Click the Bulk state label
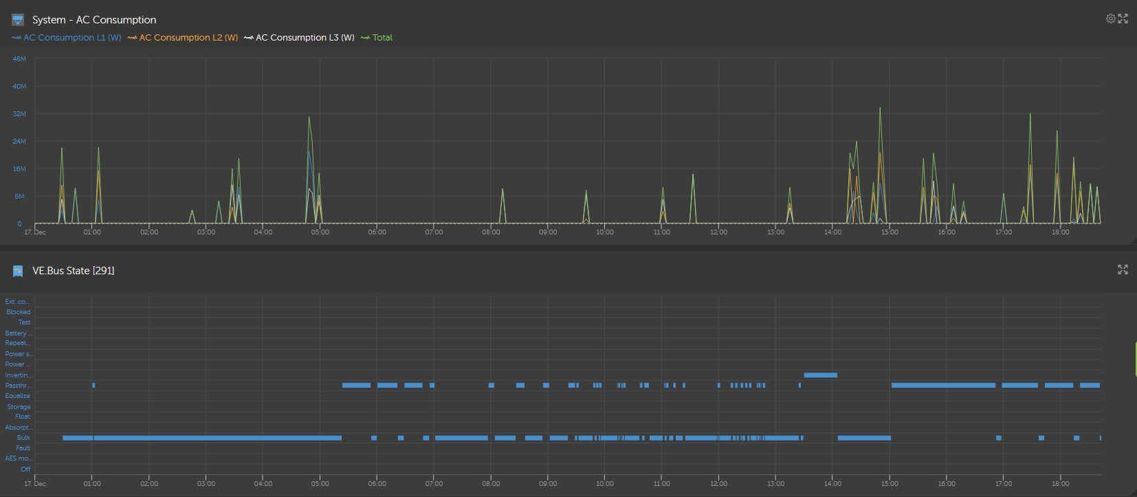The image size is (1137, 497). click(23, 438)
